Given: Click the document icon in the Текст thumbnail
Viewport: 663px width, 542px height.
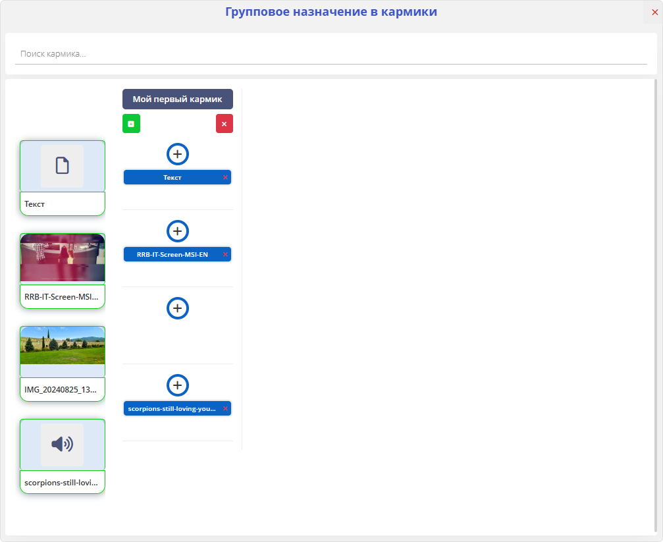Looking at the screenshot, I should click(x=62, y=165).
